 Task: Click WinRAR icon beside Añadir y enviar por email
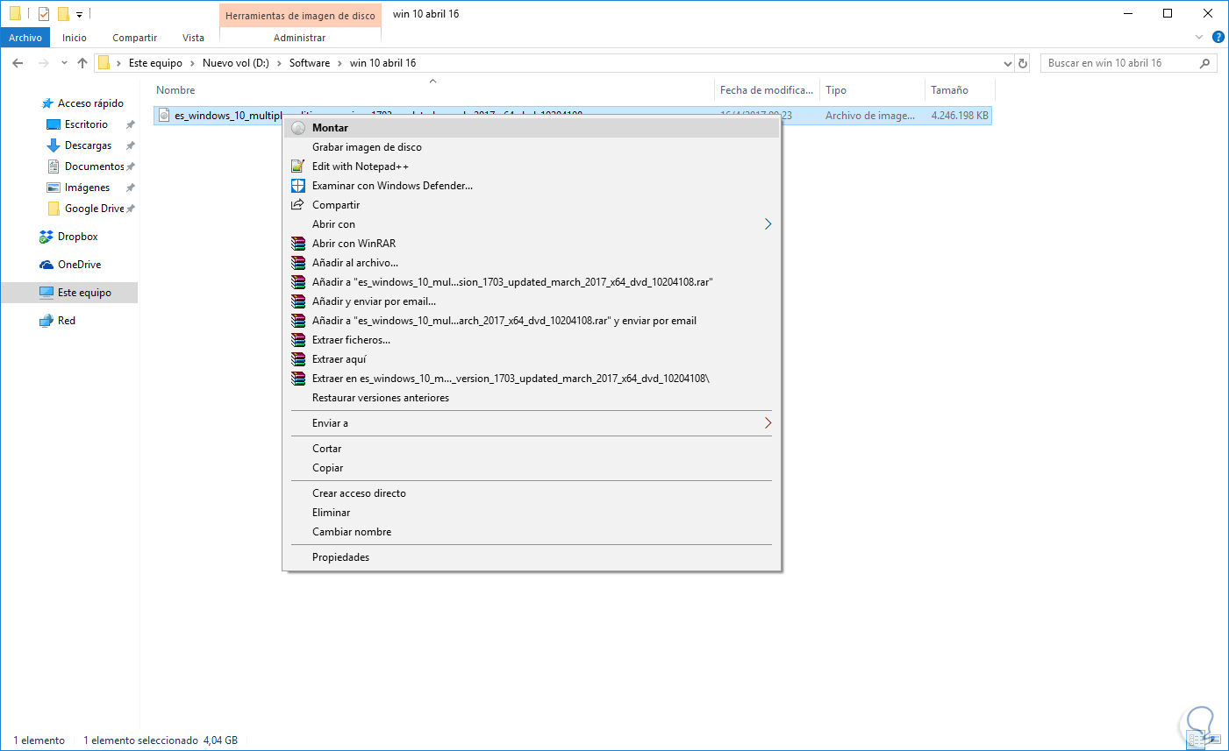point(298,301)
